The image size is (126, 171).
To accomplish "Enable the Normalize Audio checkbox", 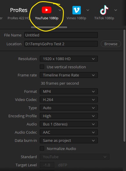I will coord(42,149).
